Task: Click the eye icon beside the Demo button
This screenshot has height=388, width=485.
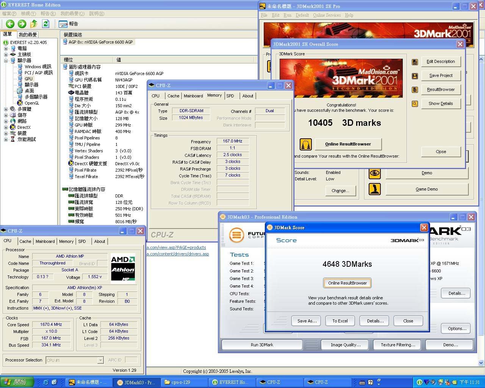Action: point(375,173)
